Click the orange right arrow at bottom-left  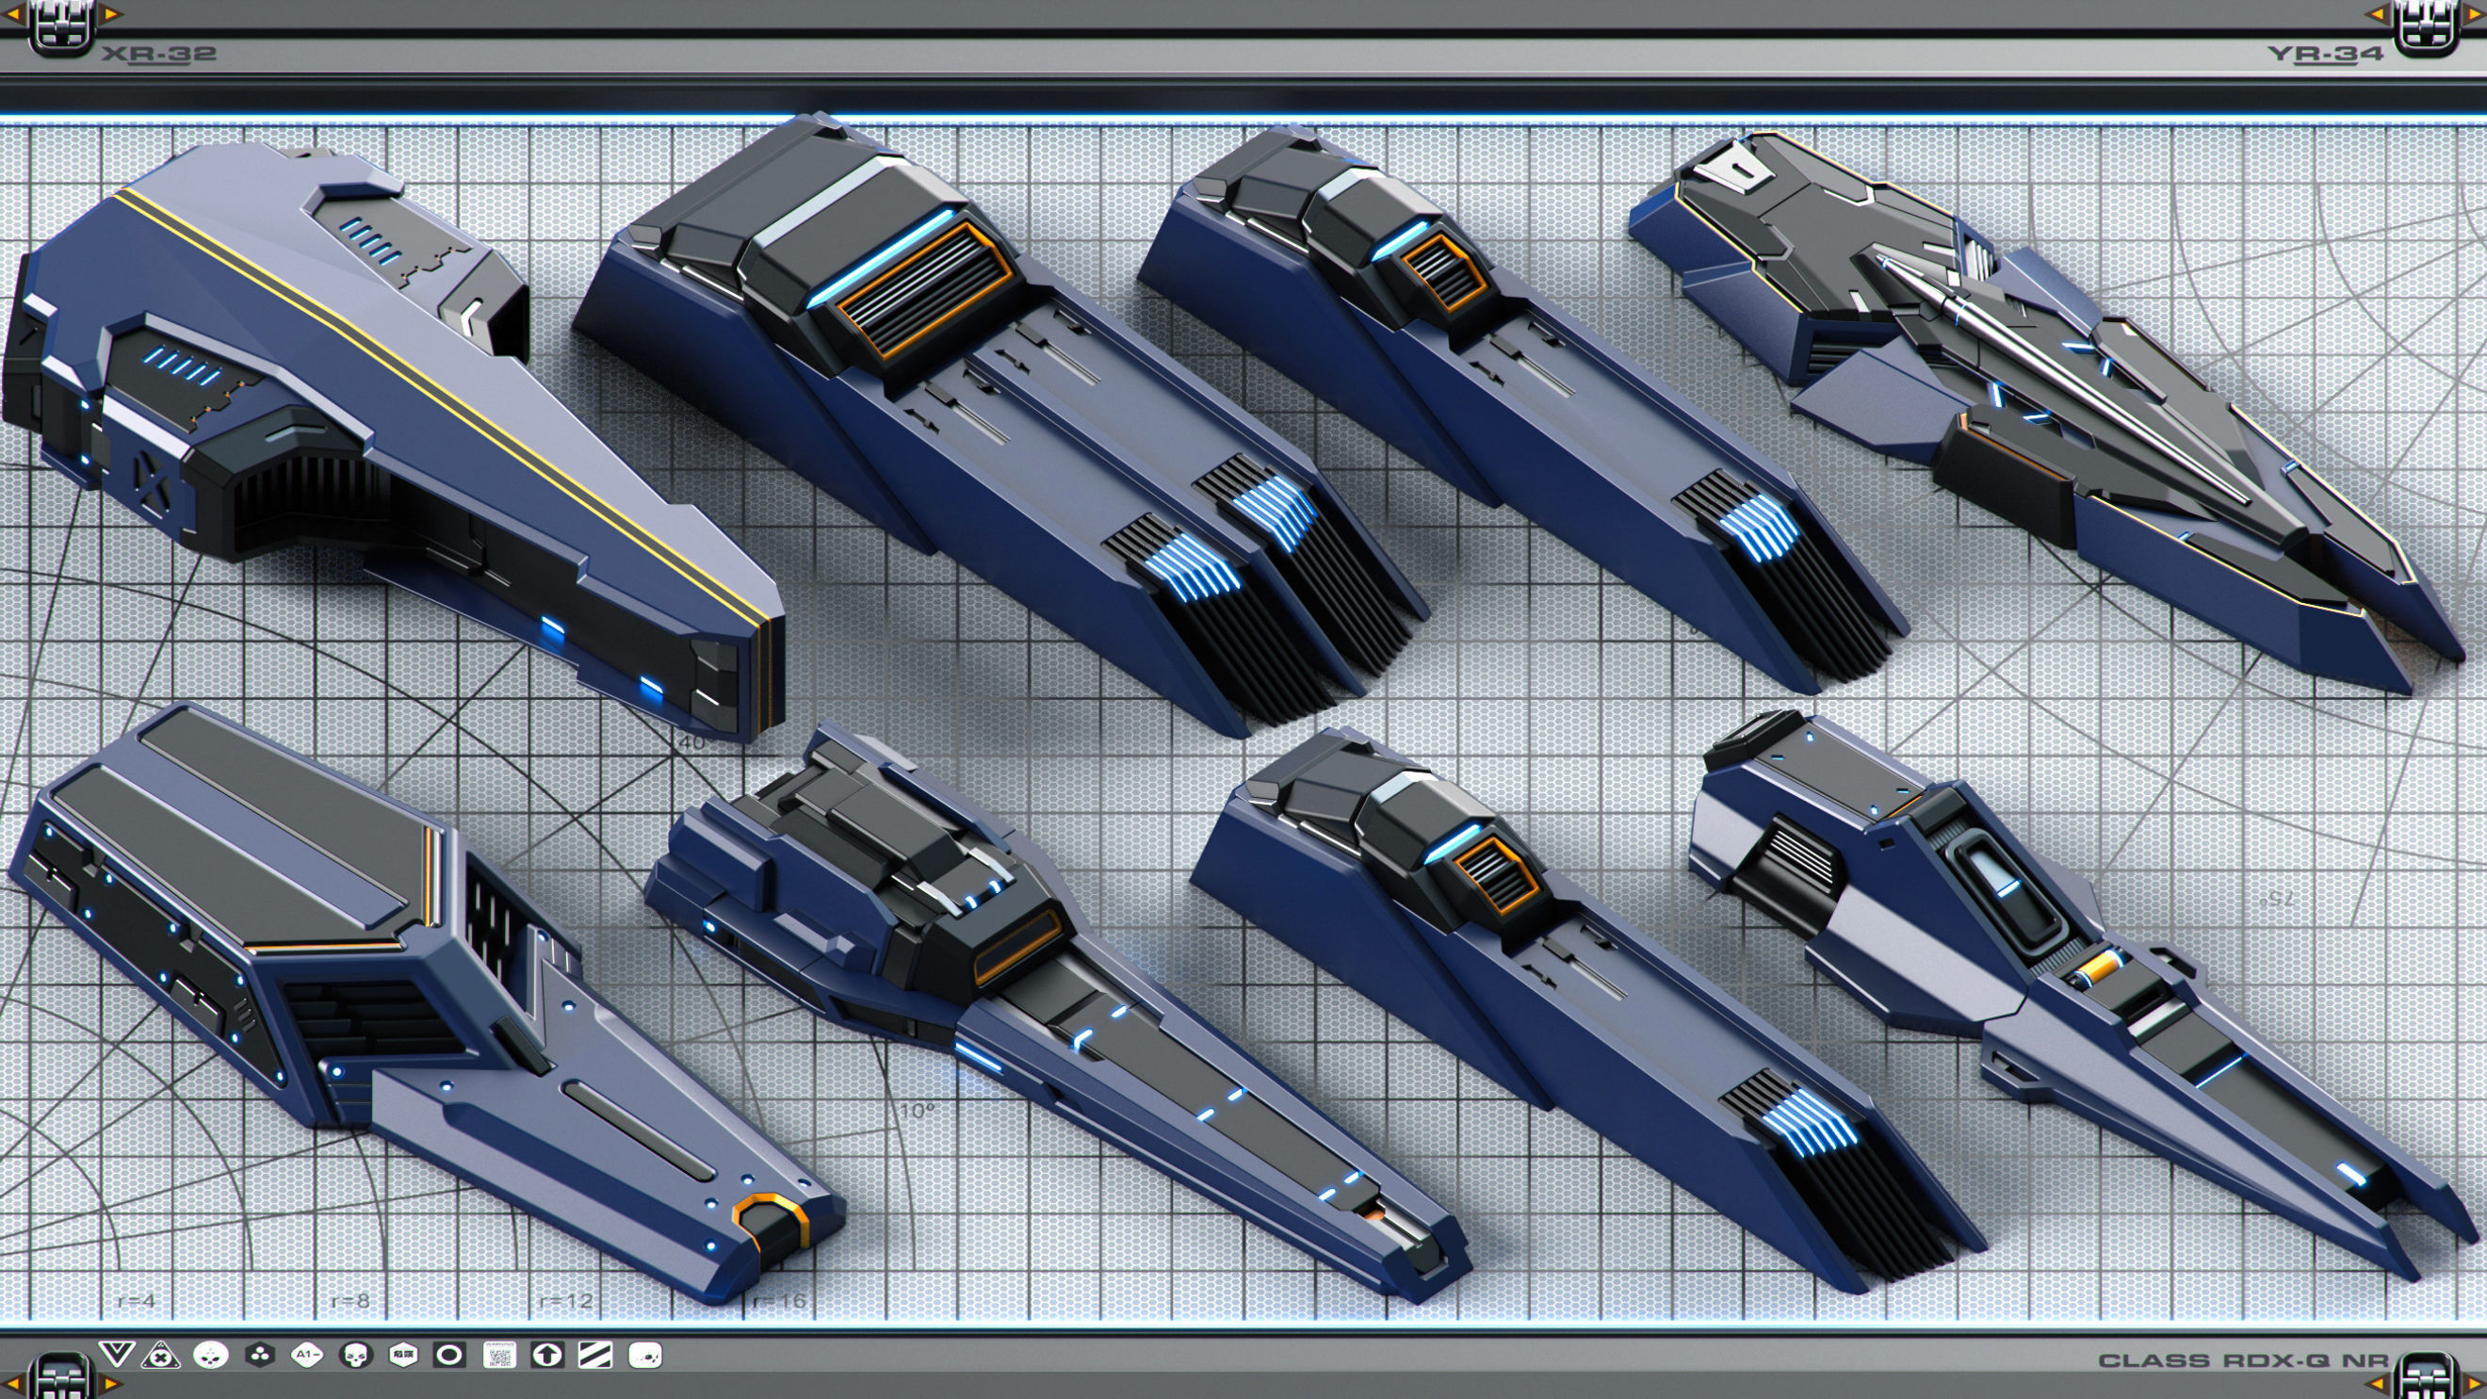click(110, 1384)
